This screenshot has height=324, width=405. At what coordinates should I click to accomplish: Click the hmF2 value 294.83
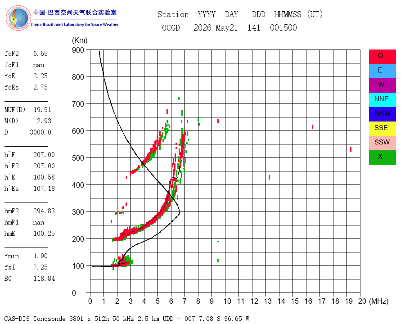point(44,211)
